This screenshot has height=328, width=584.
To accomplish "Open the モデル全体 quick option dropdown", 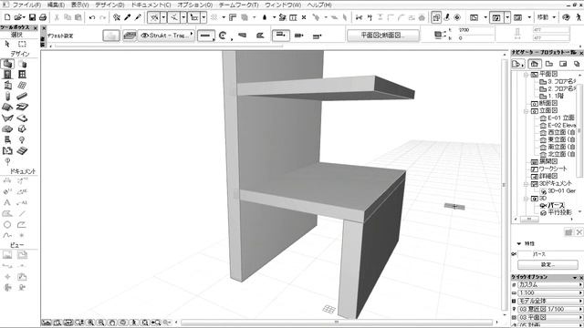I will tap(549, 301).
